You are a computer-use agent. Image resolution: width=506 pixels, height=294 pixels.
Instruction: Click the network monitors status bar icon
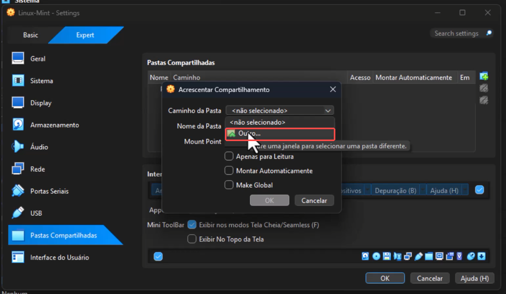(408, 256)
